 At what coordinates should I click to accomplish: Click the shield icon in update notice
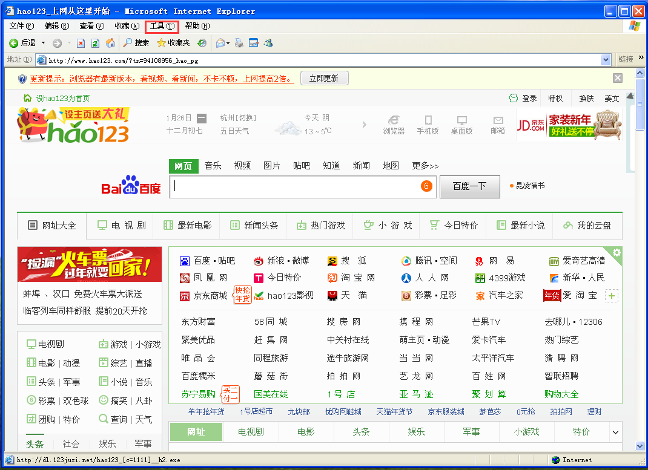[x=22, y=79]
